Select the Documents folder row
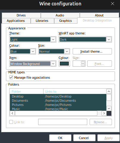Viewport: 120px width, 143px height. click(x=58, y=101)
